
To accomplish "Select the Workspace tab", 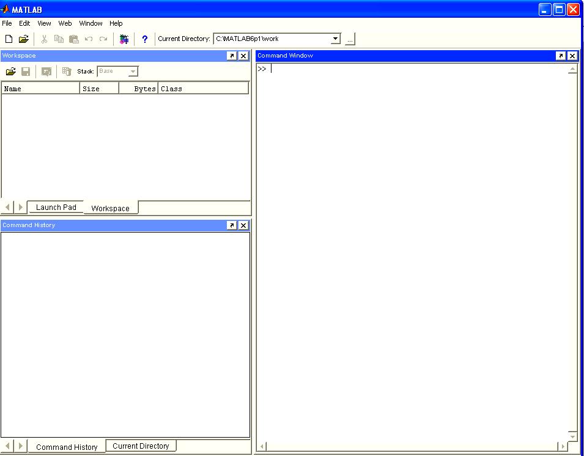I will (x=110, y=208).
